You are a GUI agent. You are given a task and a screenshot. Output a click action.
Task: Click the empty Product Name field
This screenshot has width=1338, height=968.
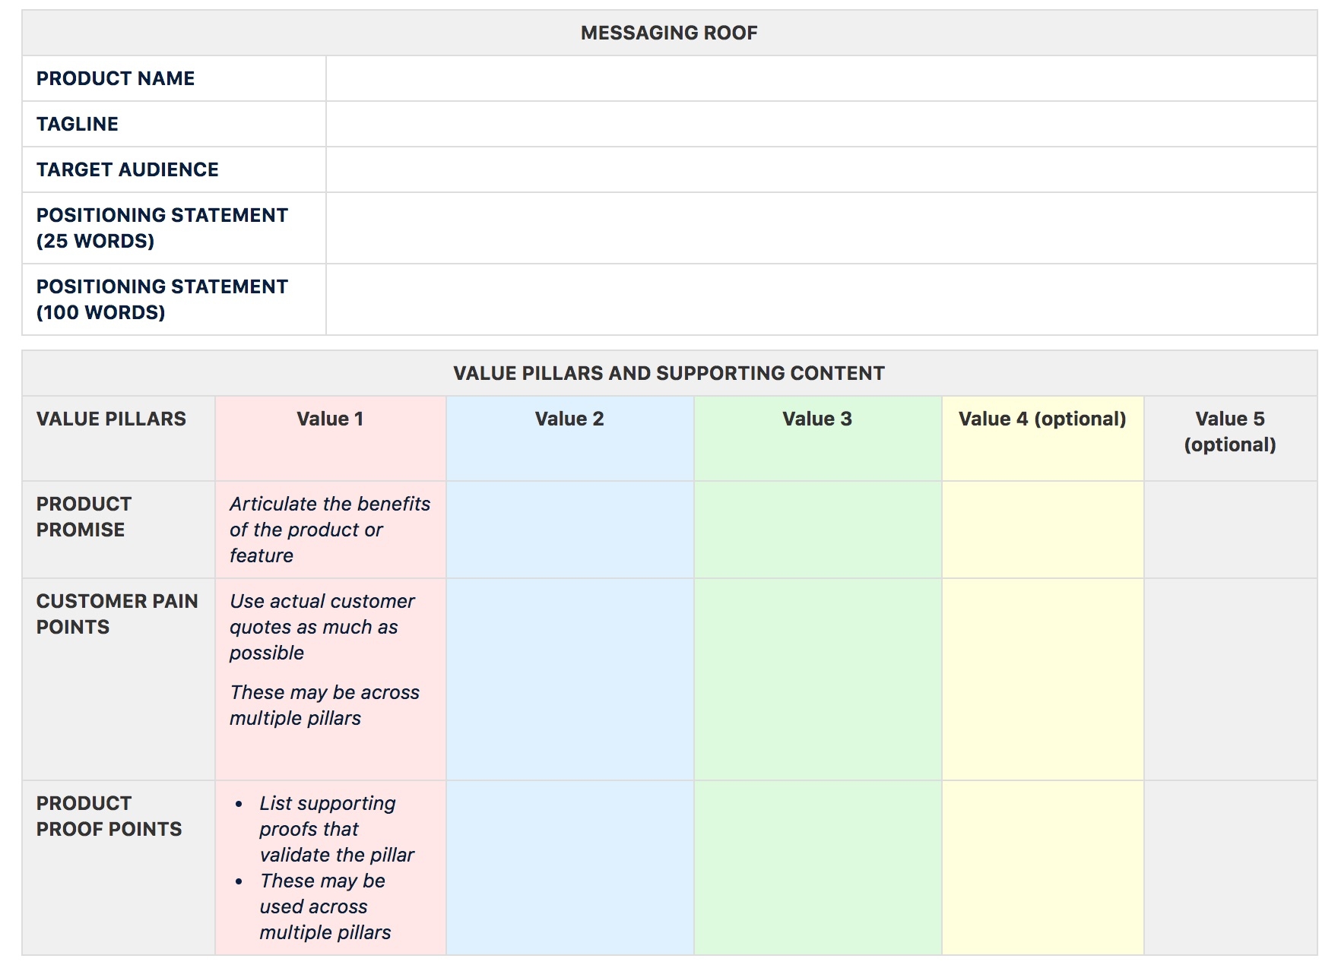pos(821,78)
